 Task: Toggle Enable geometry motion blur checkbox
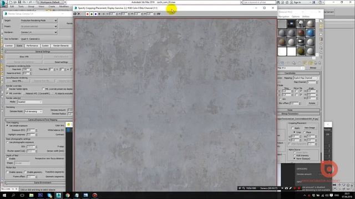[25, 172]
